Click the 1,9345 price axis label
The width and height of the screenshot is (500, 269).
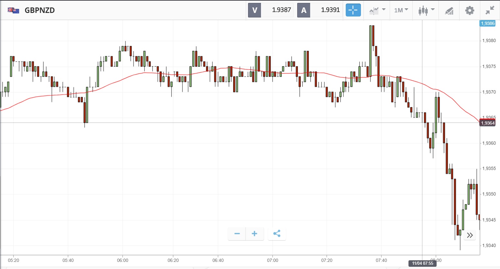tap(489, 220)
